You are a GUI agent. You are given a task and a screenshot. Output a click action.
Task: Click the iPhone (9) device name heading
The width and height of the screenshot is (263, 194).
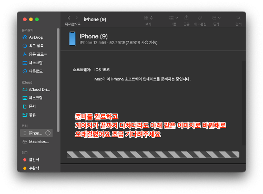pos(94,36)
